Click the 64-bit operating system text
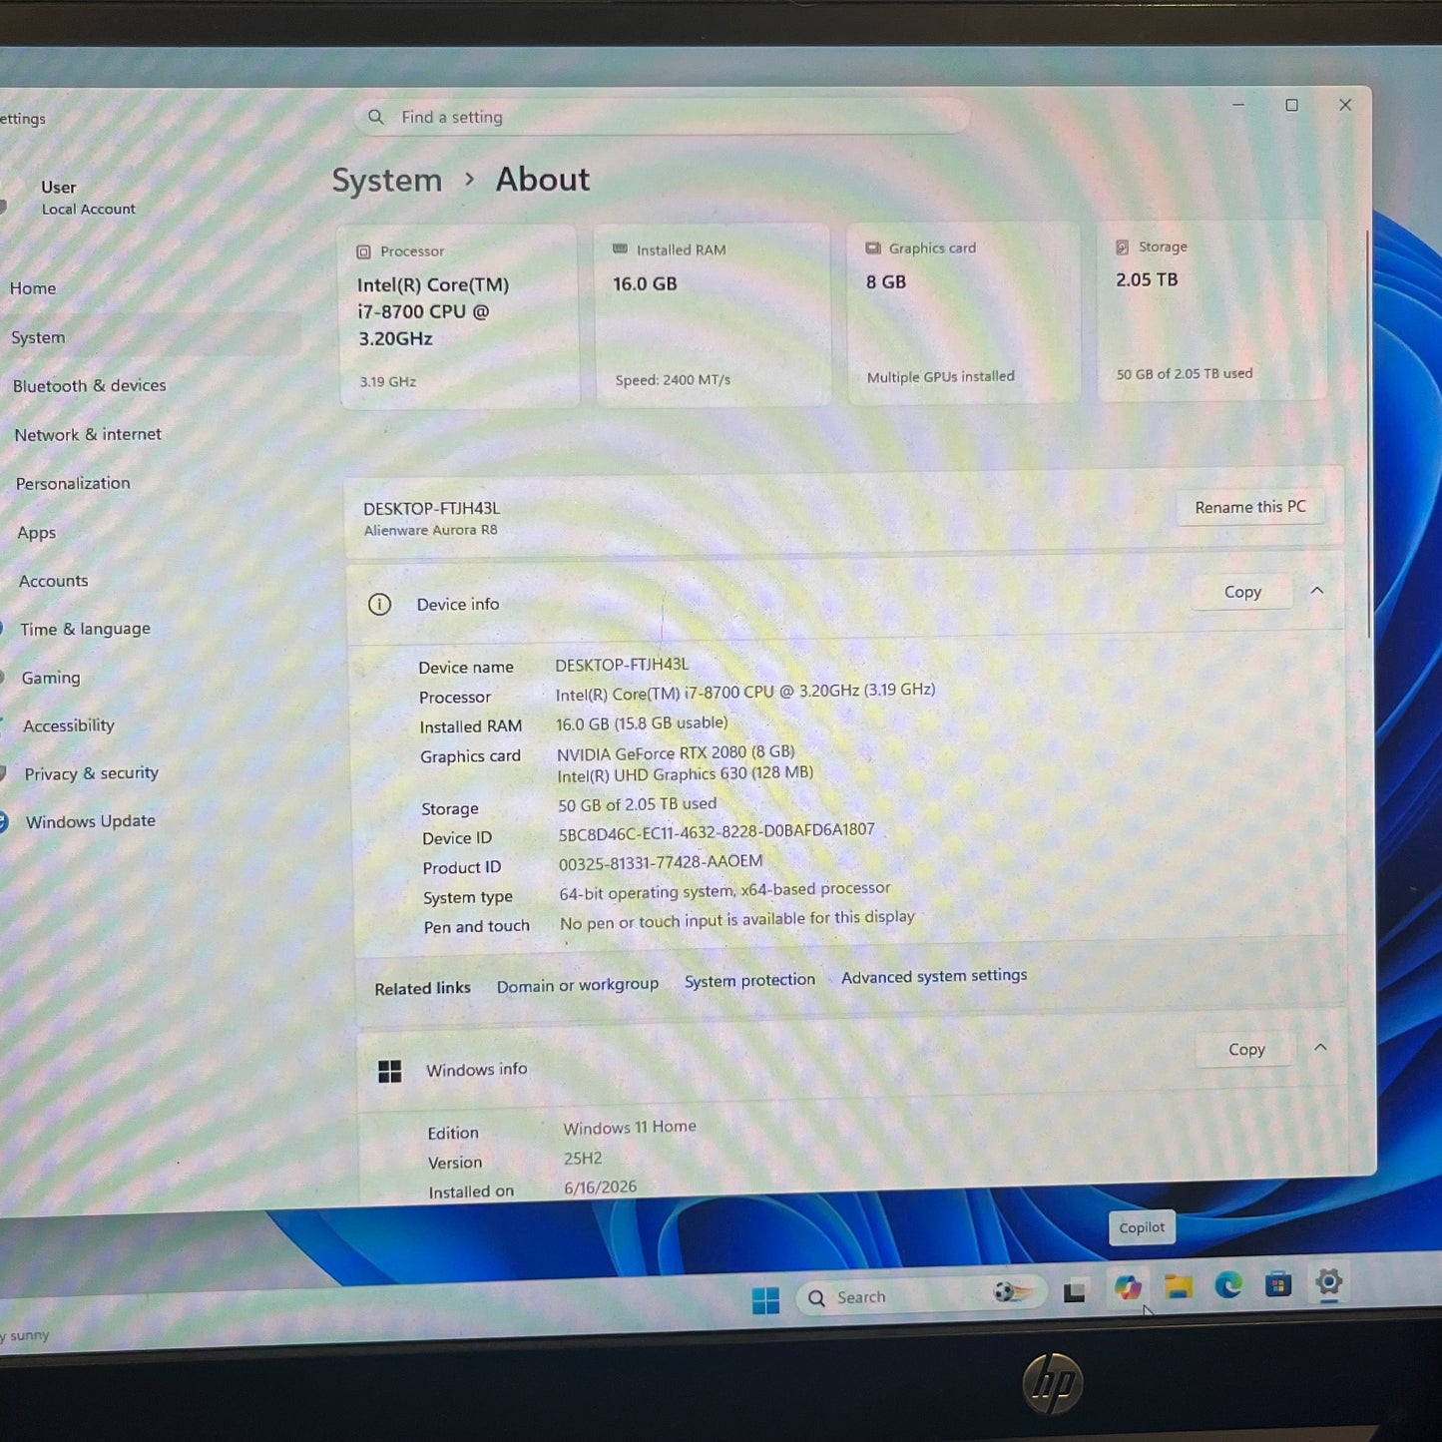The width and height of the screenshot is (1442, 1442). 724,890
